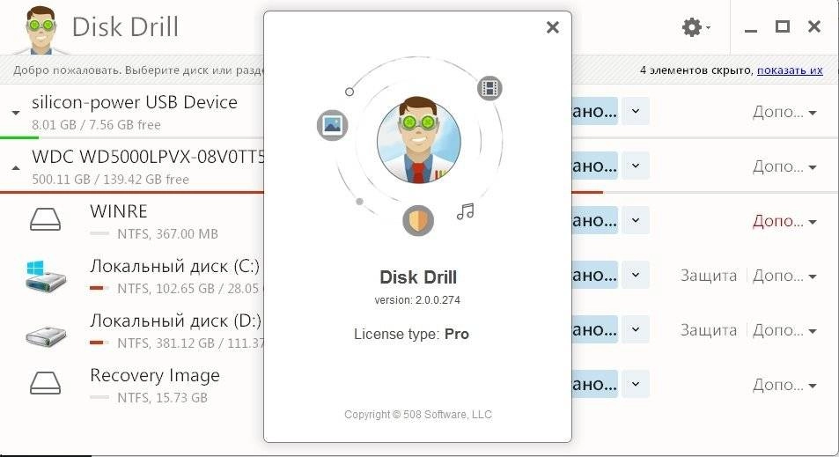Open recovery options dropdown for WINRE

(636, 220)
